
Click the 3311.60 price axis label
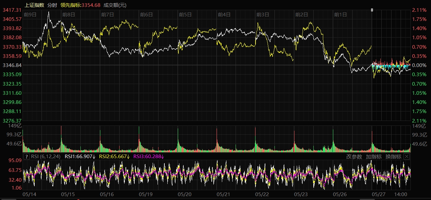tap(12, 93)
